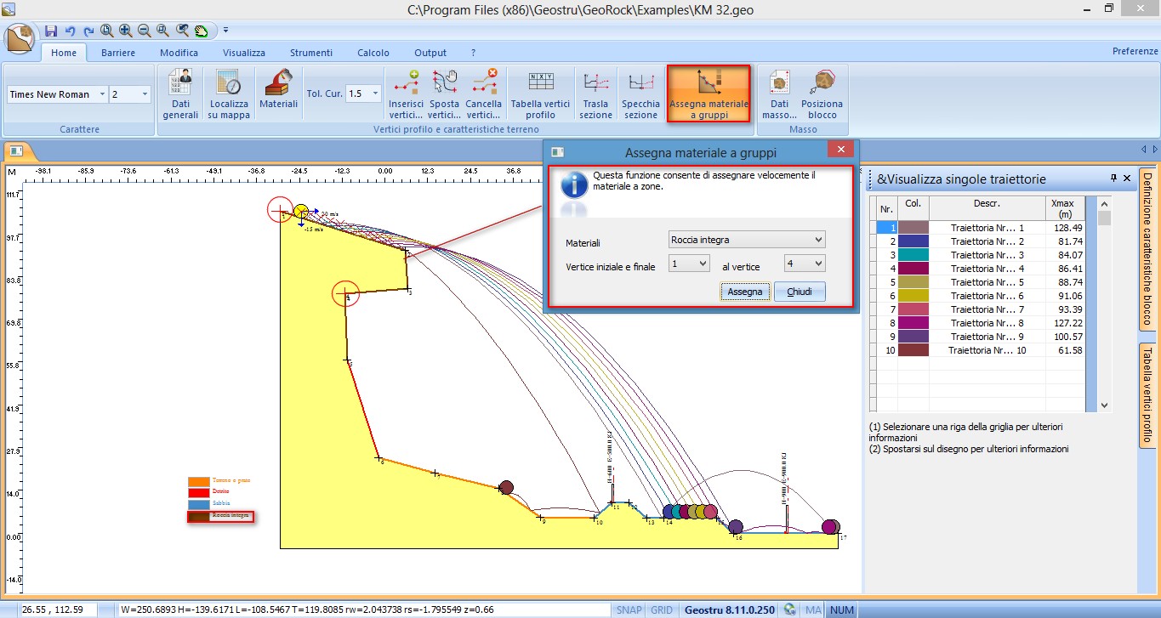Zoom in with the plus magnifier
Viewport: 1161px width, 618px height.
click(125, 31)
